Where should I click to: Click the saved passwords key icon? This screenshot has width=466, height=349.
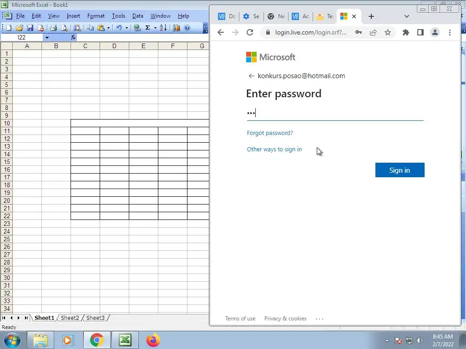coord(359,32)
